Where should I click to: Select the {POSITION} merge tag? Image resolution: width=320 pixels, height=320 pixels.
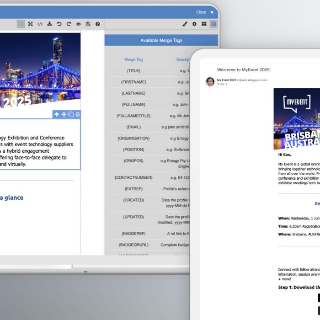tap(133, 149)
